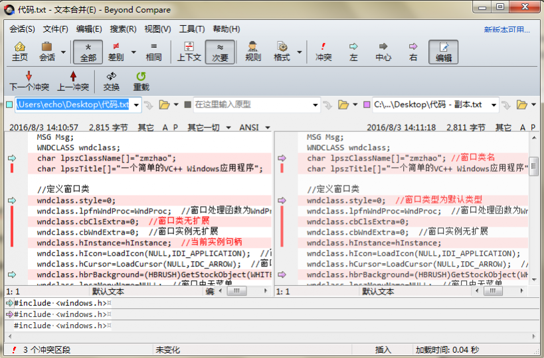Click purple arrow beside lpszClassName in right pane

tap(282, 158)
